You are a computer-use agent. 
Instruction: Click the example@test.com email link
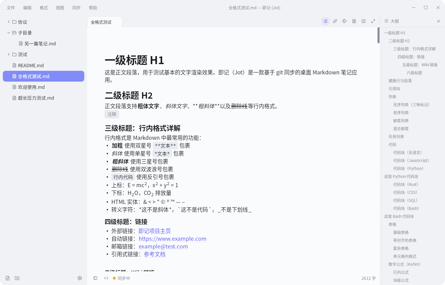click(163, 246)
